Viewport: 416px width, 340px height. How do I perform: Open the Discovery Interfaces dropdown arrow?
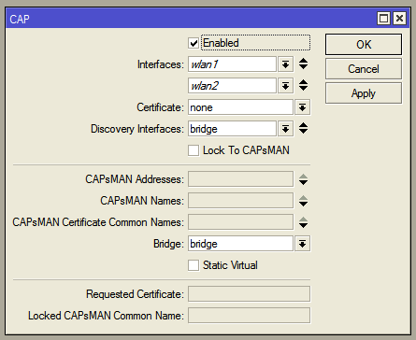(x=285, y=129)
